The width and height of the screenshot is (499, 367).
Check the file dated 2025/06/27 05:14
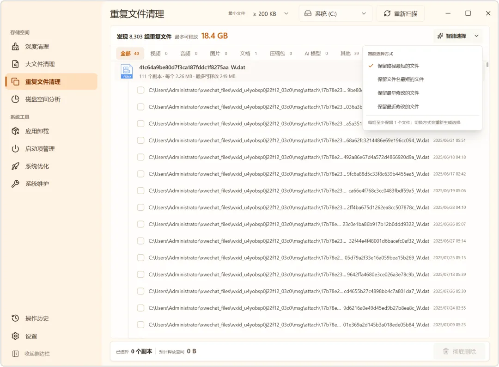140,241
